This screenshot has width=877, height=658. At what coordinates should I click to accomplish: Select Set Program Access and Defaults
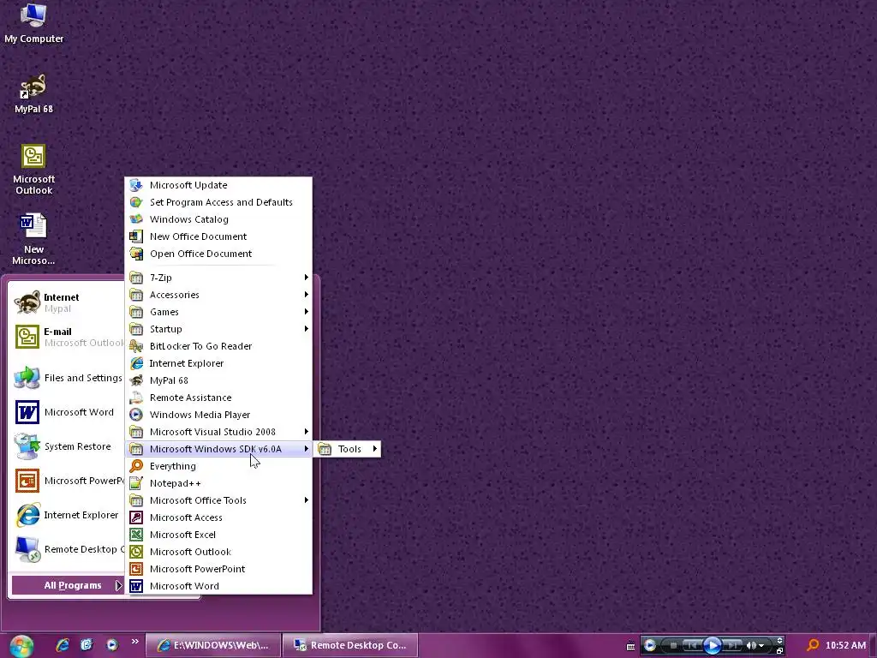tap(218, 202)
